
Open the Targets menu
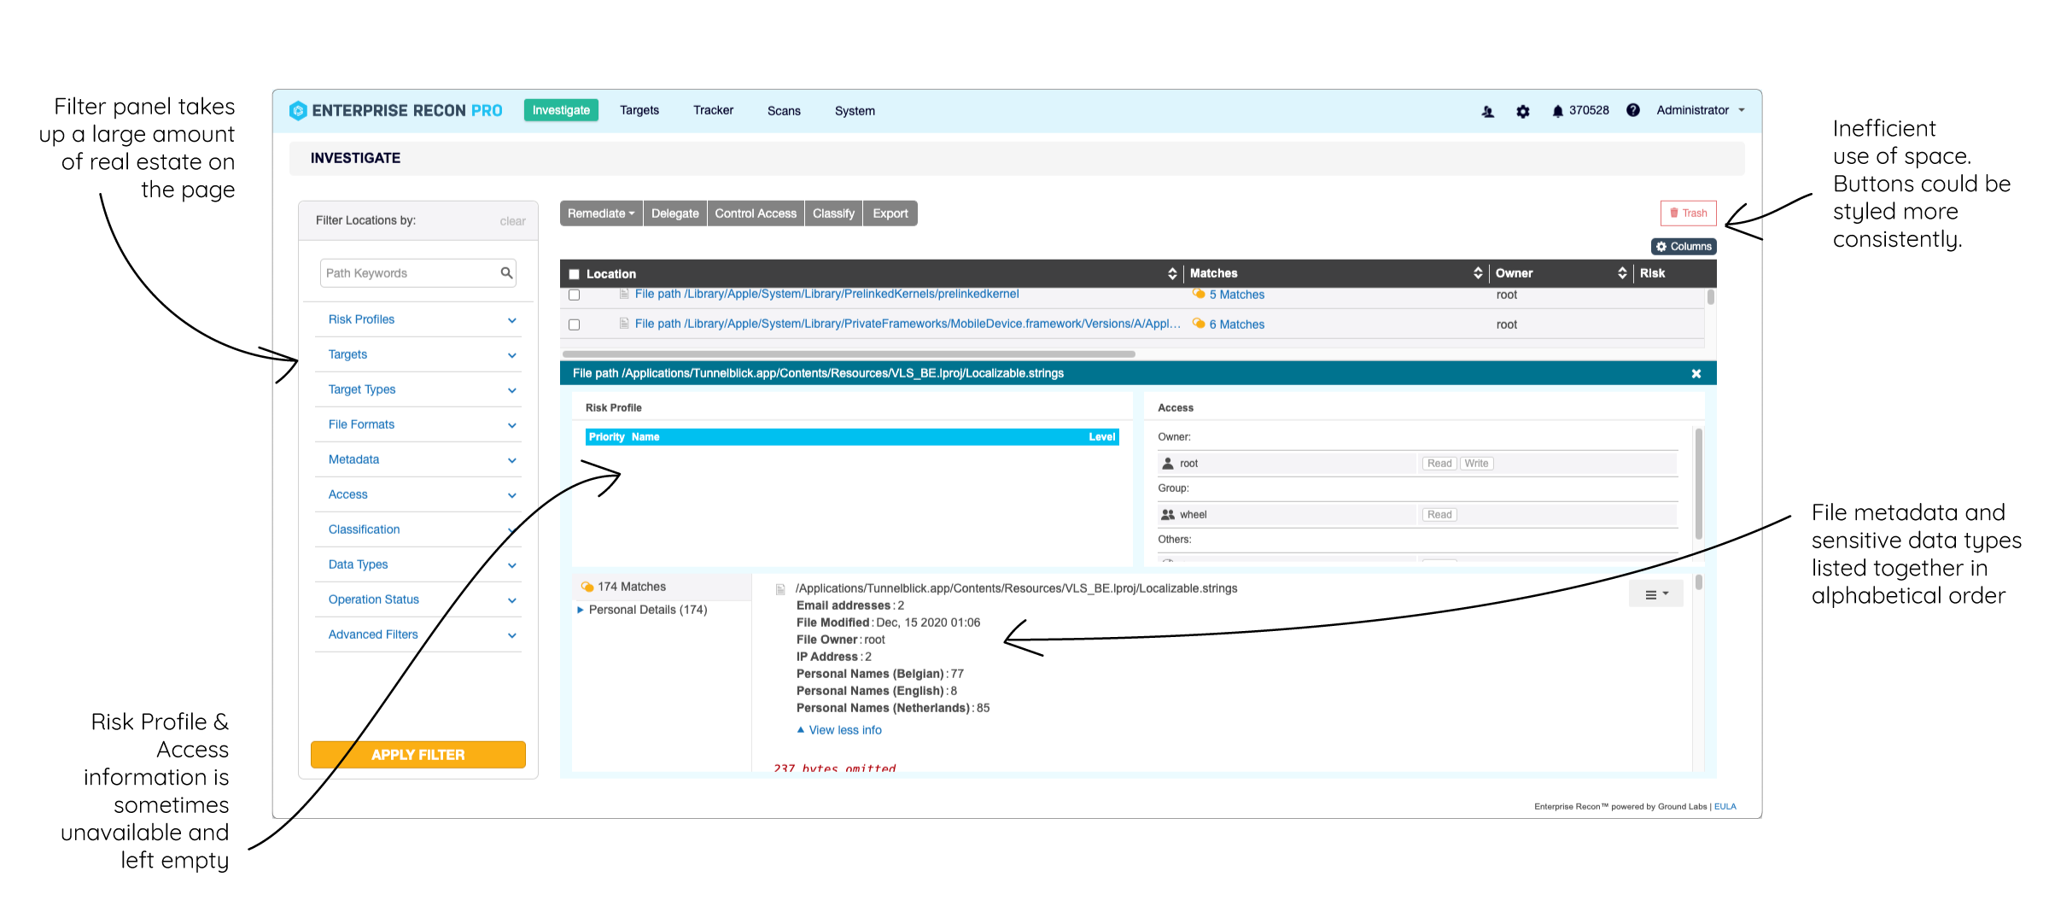pos(639,110)
